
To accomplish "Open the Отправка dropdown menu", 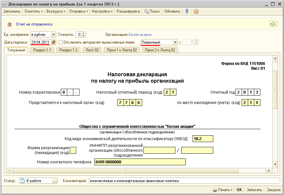I will click(x=79, y=11).
